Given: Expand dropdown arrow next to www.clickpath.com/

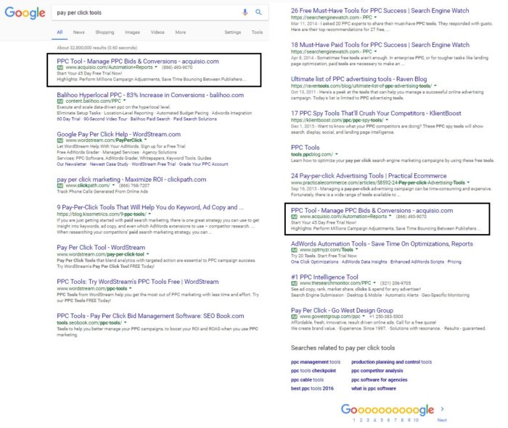Looking at the screenshot, I should pyautogui.click(x=113, y=185).
